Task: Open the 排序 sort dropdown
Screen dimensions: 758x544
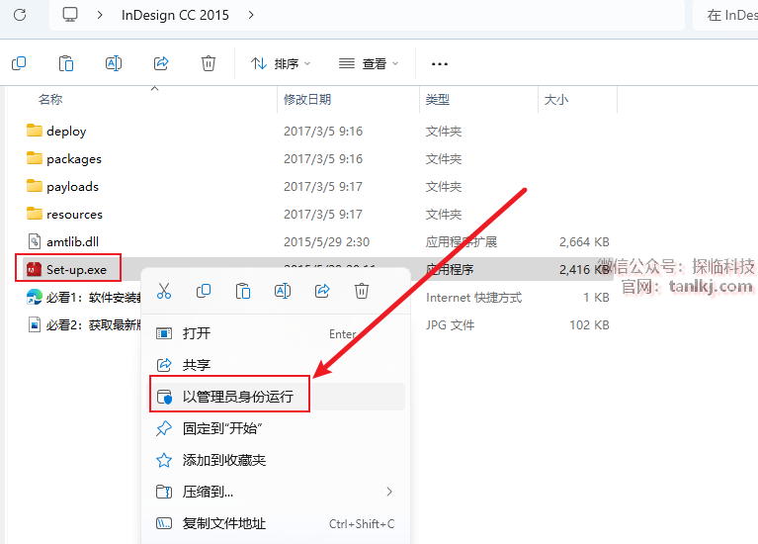Action: click(x=281, y=63)
